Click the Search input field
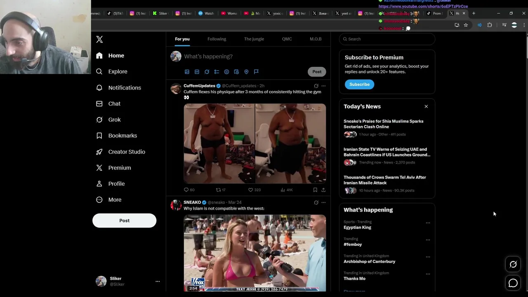Screen dimensions: 528x297 click(x=387, y=39)
